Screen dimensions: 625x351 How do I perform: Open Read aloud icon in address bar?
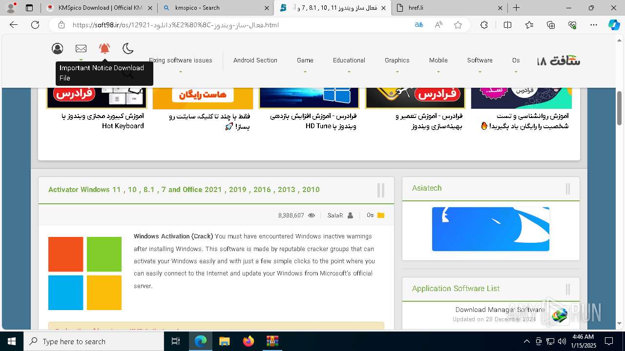pos(438,25)
